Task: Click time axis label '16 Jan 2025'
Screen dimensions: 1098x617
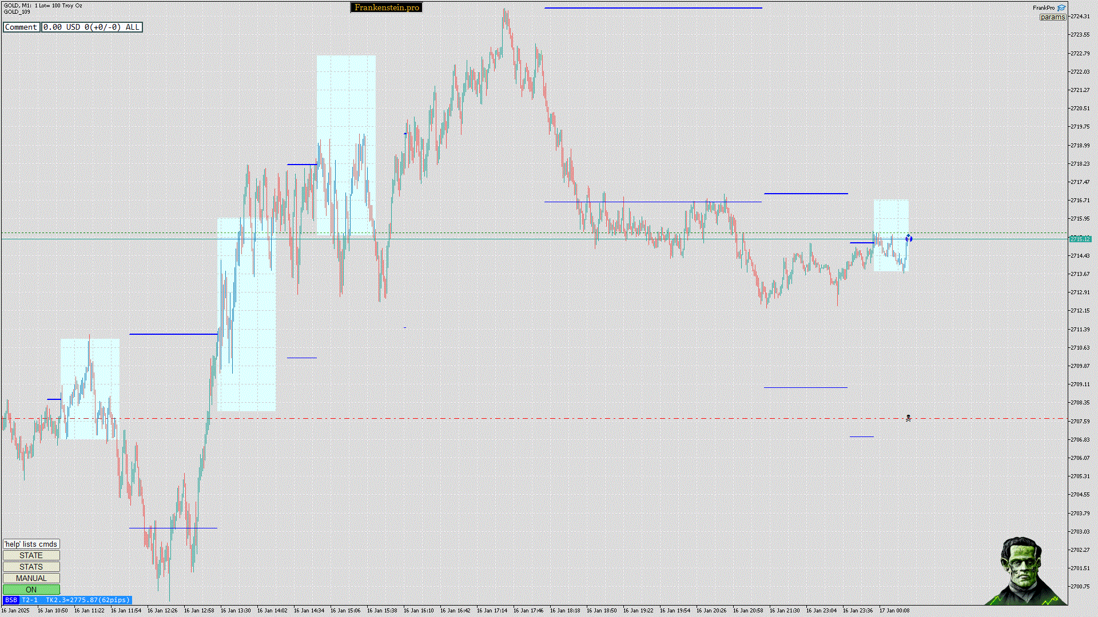Action: (15, 611)
